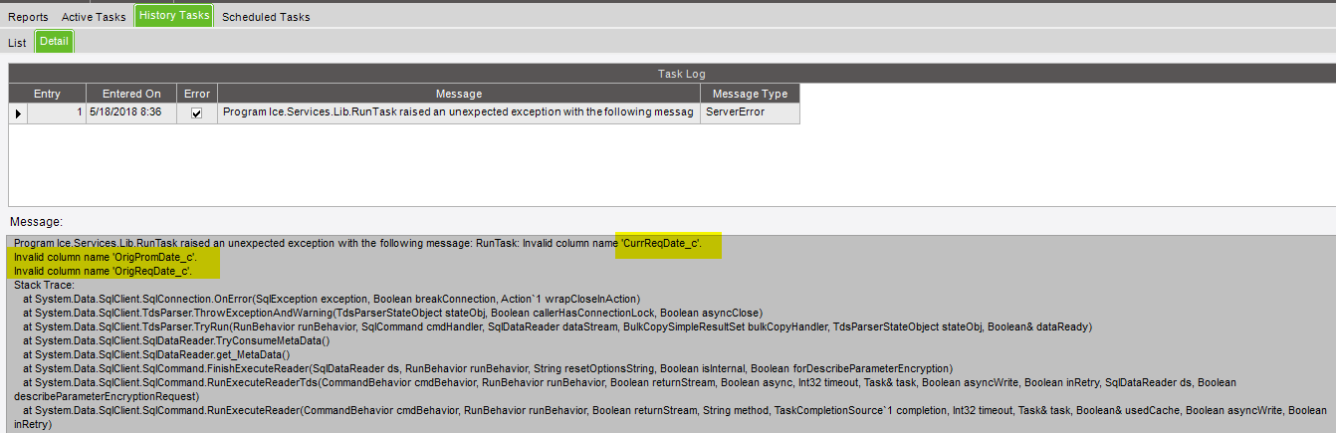This screenshot has height=433, width=1336.
Task: Click the Message: label above the text box
Action: pyautogui.click(x=35, y=222)
